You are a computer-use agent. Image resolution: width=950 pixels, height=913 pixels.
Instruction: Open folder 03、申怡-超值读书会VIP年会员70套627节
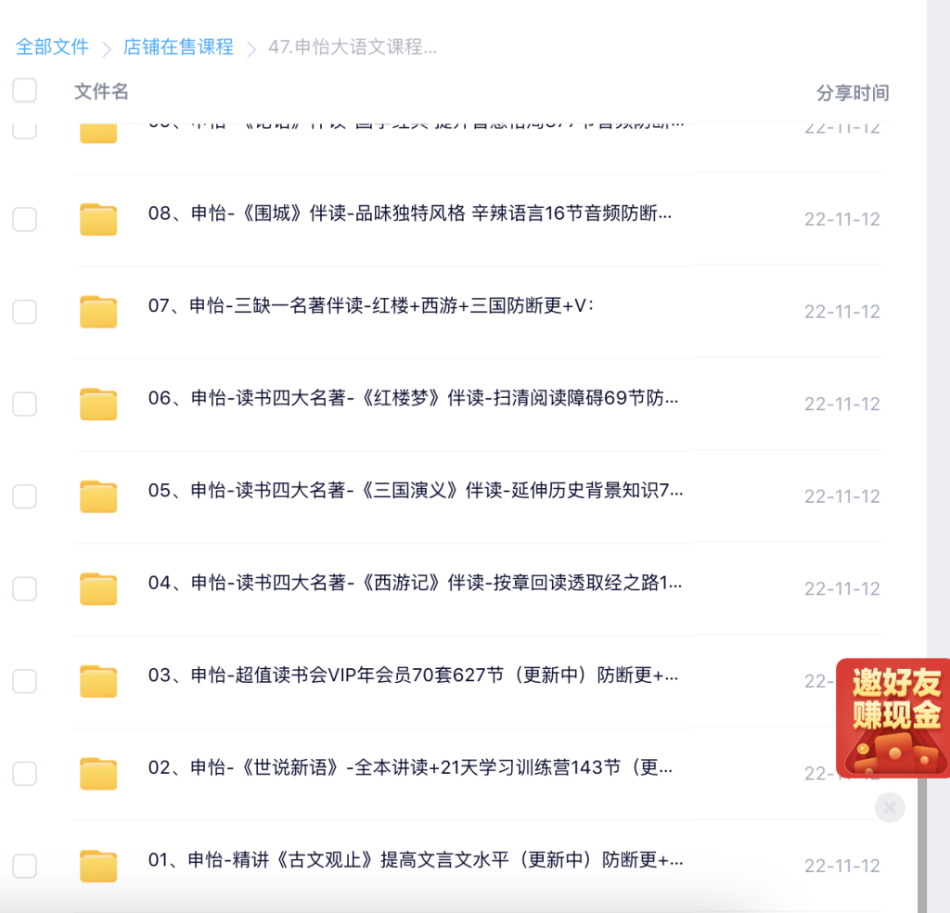413,675
